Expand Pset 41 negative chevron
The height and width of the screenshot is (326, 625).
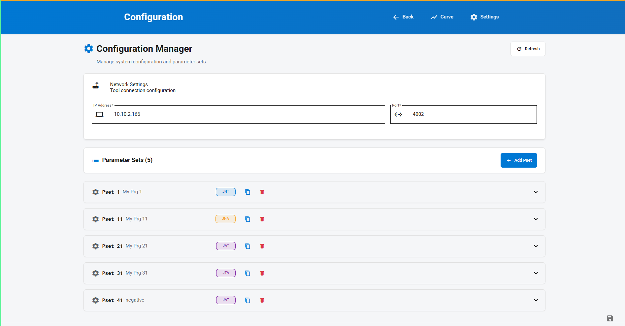536,300
